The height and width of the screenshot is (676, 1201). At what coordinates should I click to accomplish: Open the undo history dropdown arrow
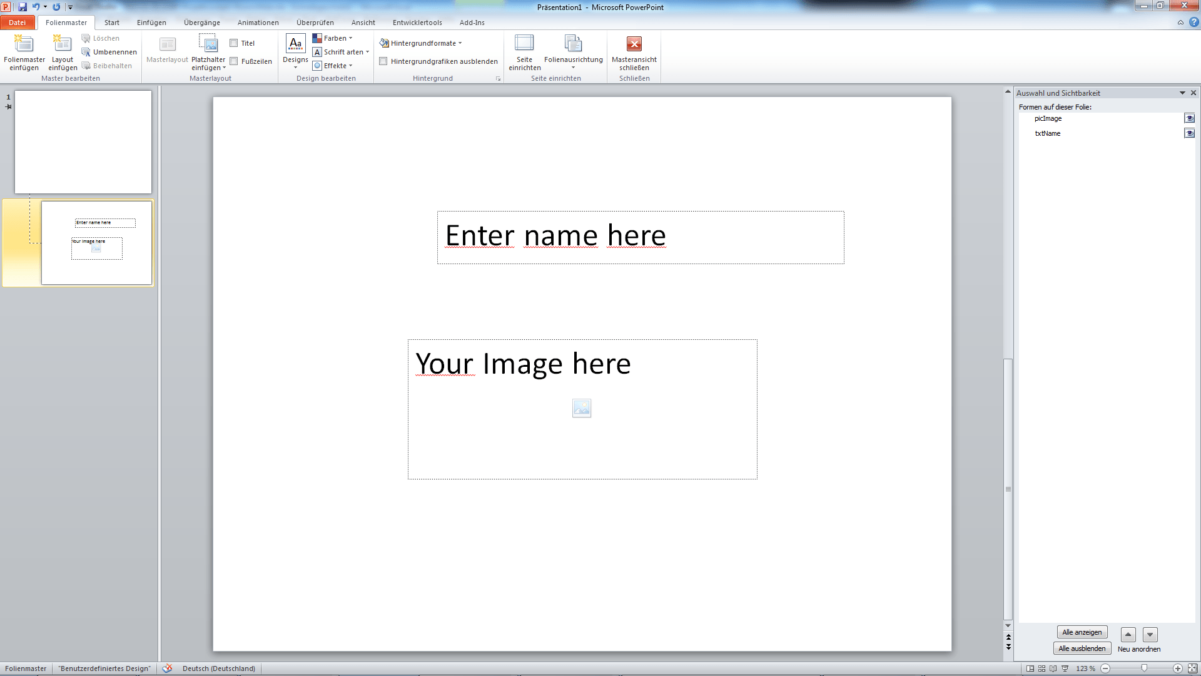(45, 7)
